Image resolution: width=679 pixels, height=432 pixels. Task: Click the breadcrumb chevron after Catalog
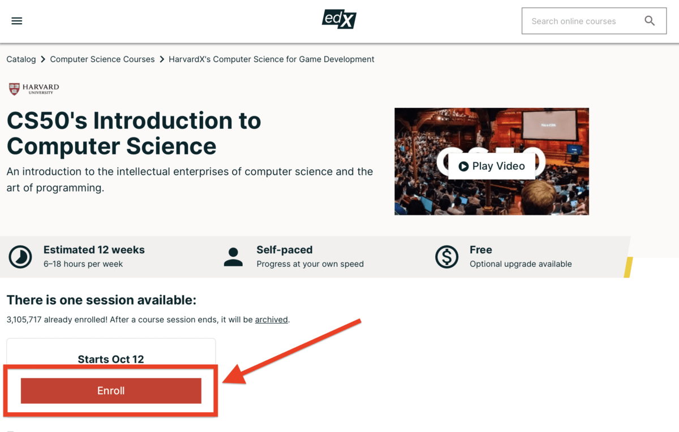tap(43, 59)
